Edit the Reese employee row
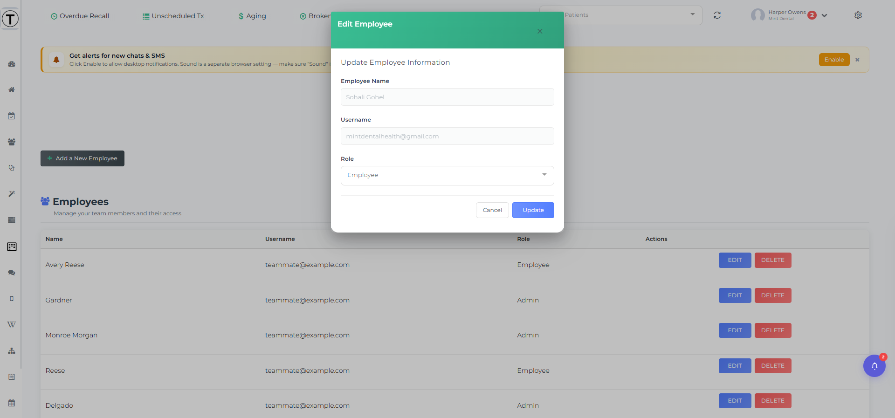The height and width of the screenshot is (418, 895). pos(735,366)
